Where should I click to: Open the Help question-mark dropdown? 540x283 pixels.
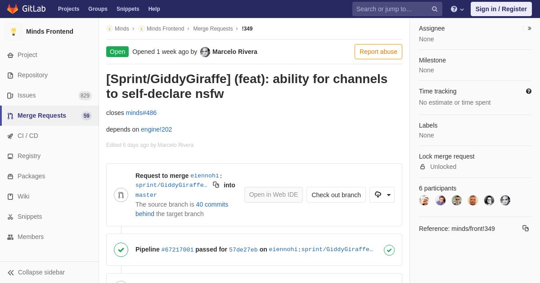(x=457, y=9)
